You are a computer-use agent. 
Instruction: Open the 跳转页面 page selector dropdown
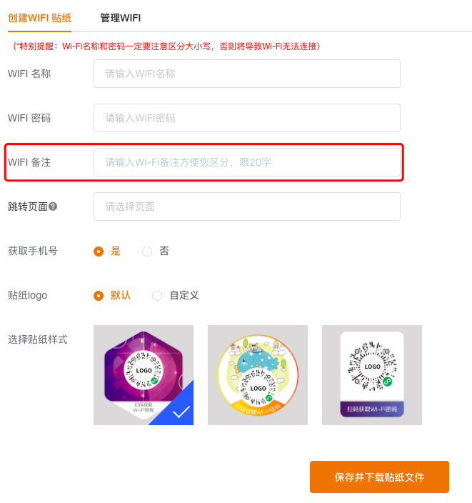[246, 206]
